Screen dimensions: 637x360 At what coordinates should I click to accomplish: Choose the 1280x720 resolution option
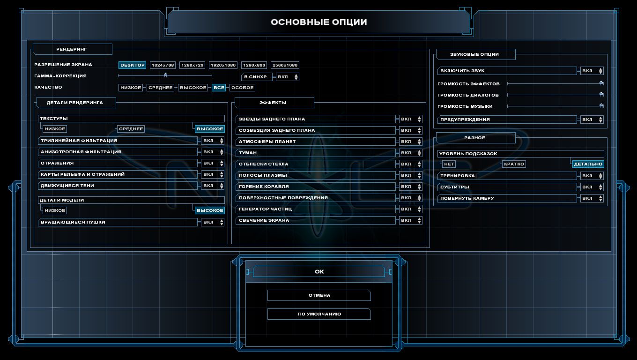[x=193, y=65]
